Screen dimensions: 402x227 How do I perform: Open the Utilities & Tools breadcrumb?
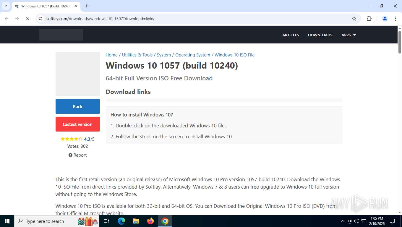point(137,55)
